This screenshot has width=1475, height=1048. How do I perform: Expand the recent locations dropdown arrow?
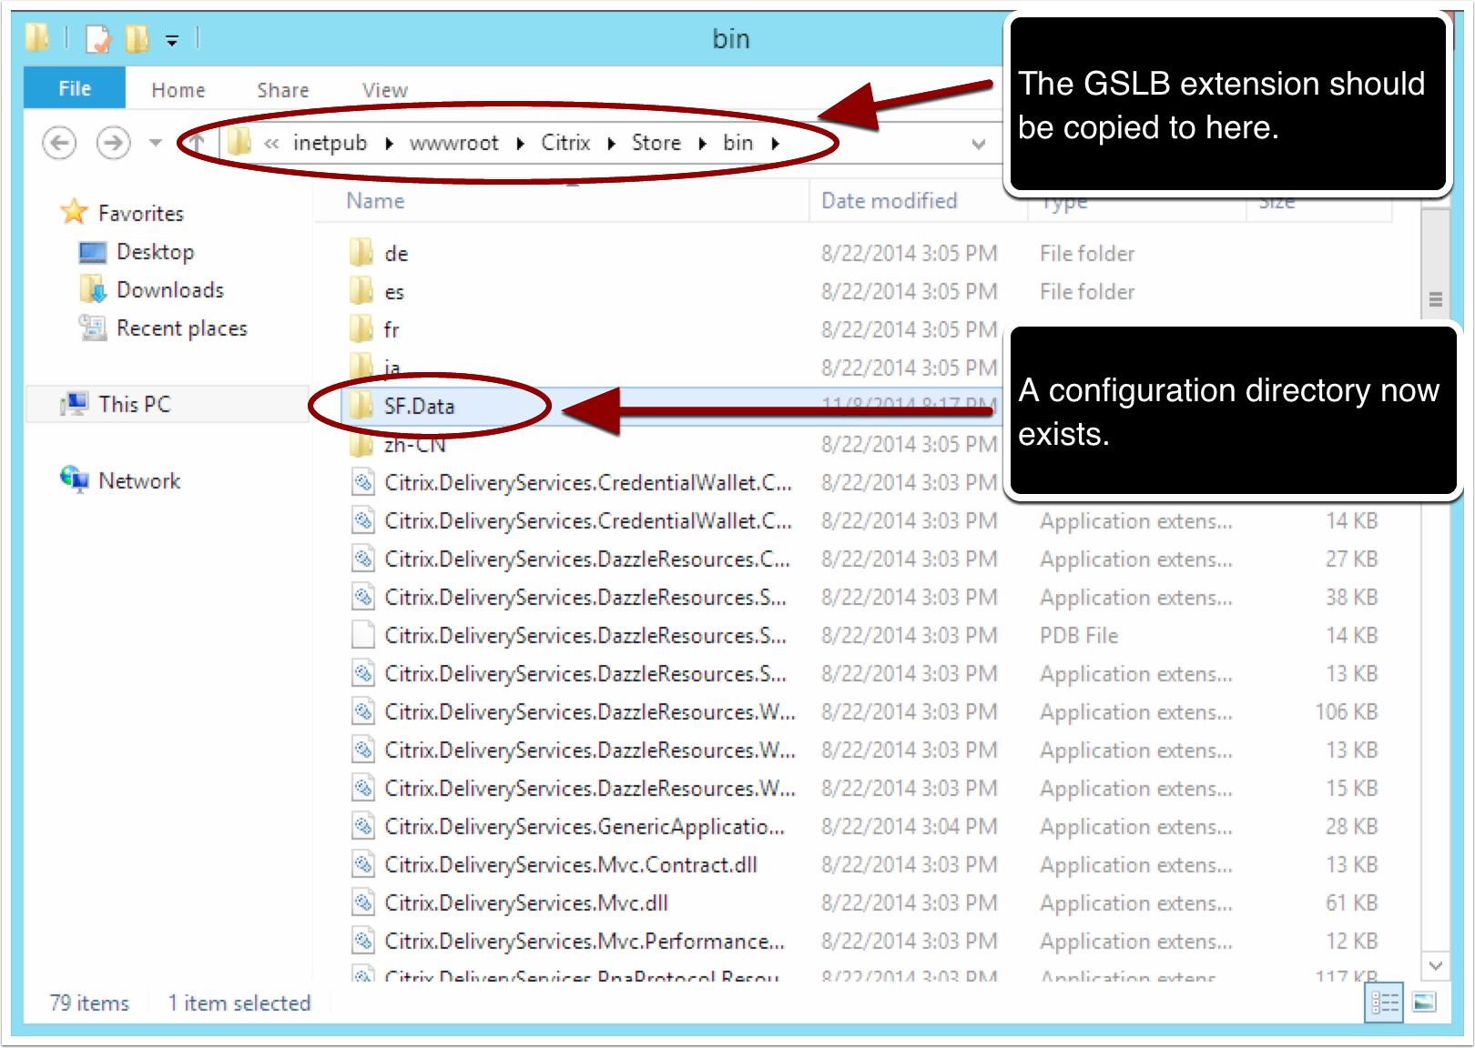point(156,143)
